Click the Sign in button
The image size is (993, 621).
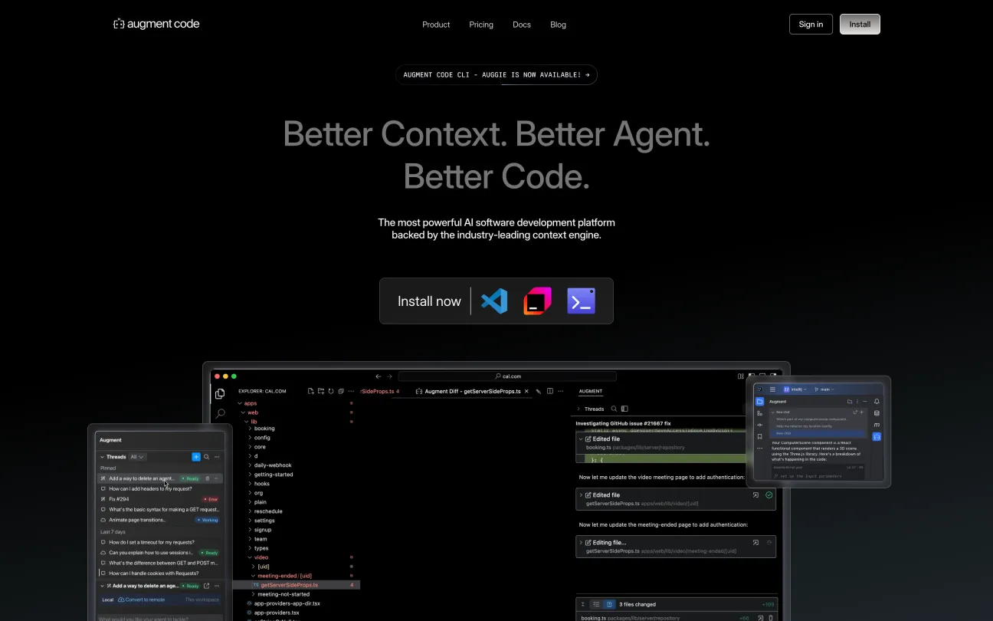[x=811, y=24]
